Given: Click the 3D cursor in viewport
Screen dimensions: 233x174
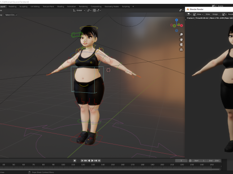Looking at the screenshot, I should [x=108, y=70].
